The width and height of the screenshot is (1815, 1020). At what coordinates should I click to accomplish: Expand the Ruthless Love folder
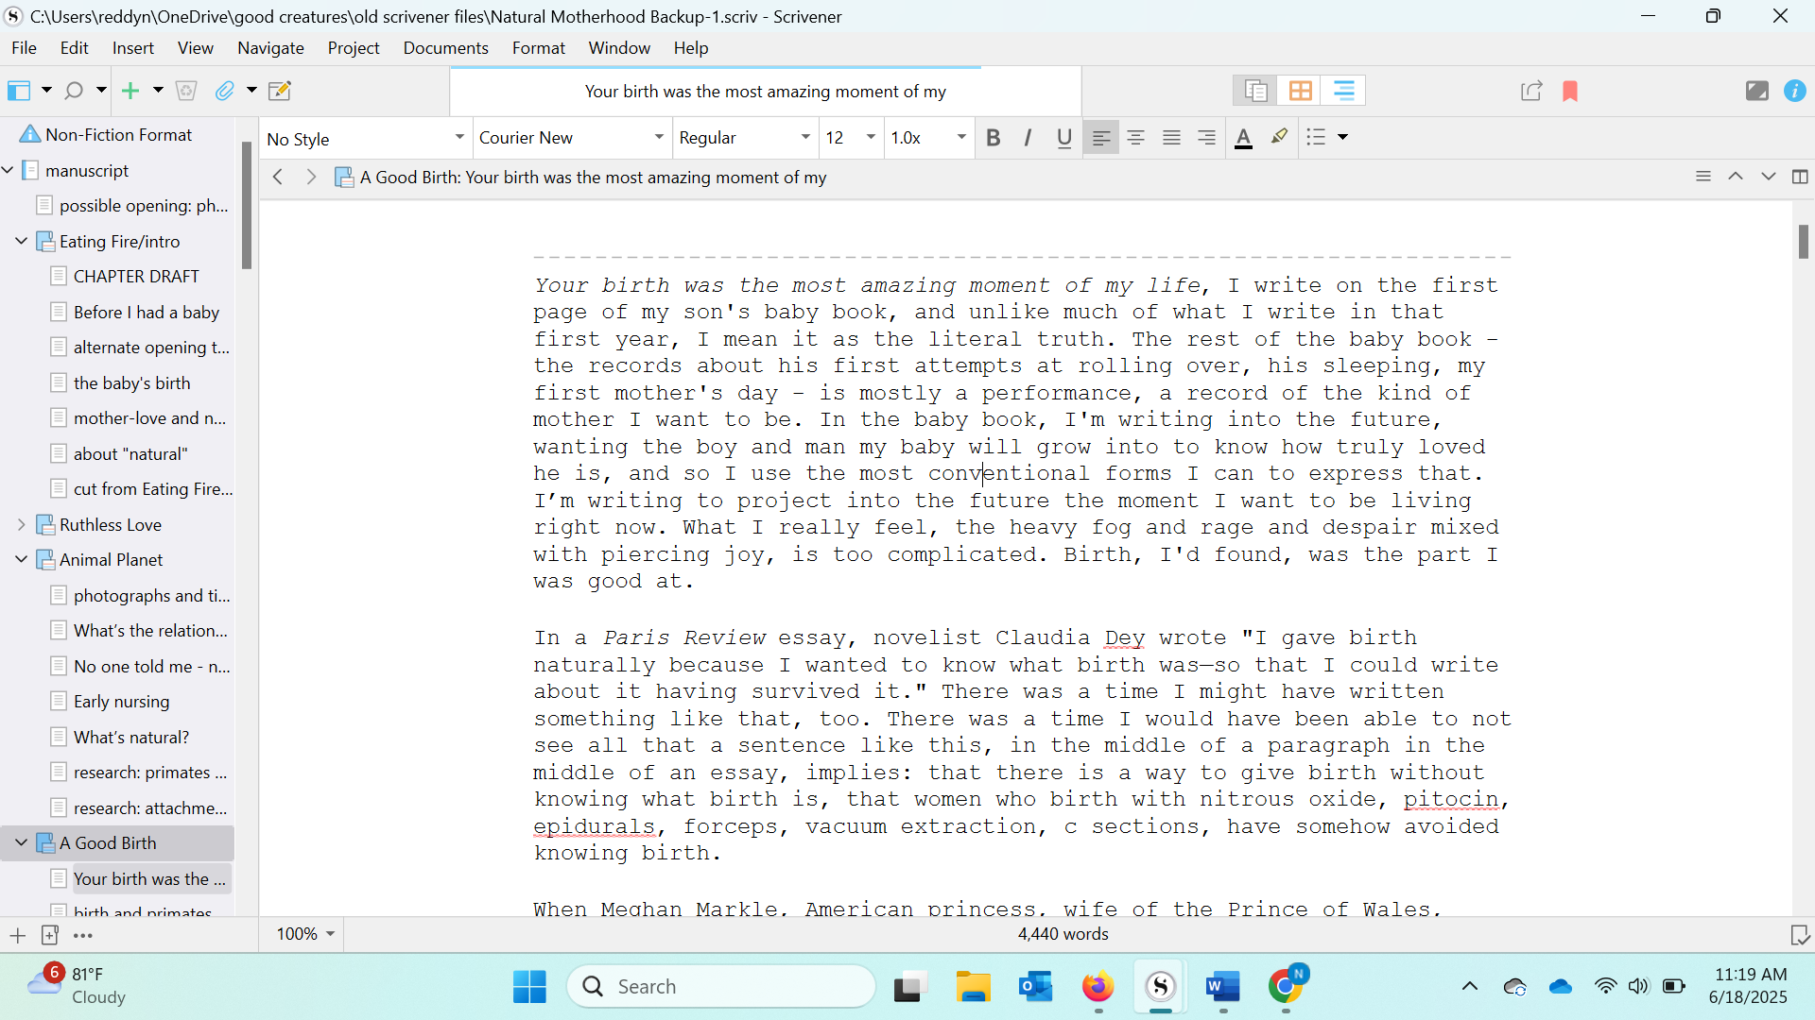coord(21,524)
